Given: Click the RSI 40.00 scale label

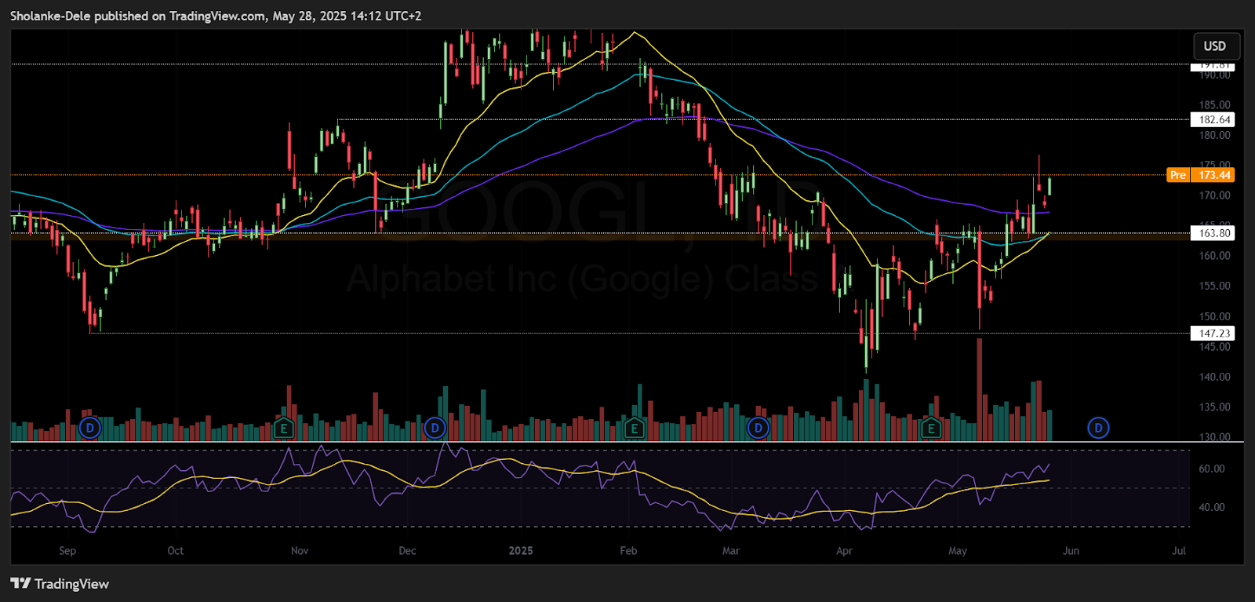Looking at the screenshot, I should [1211, 507].
